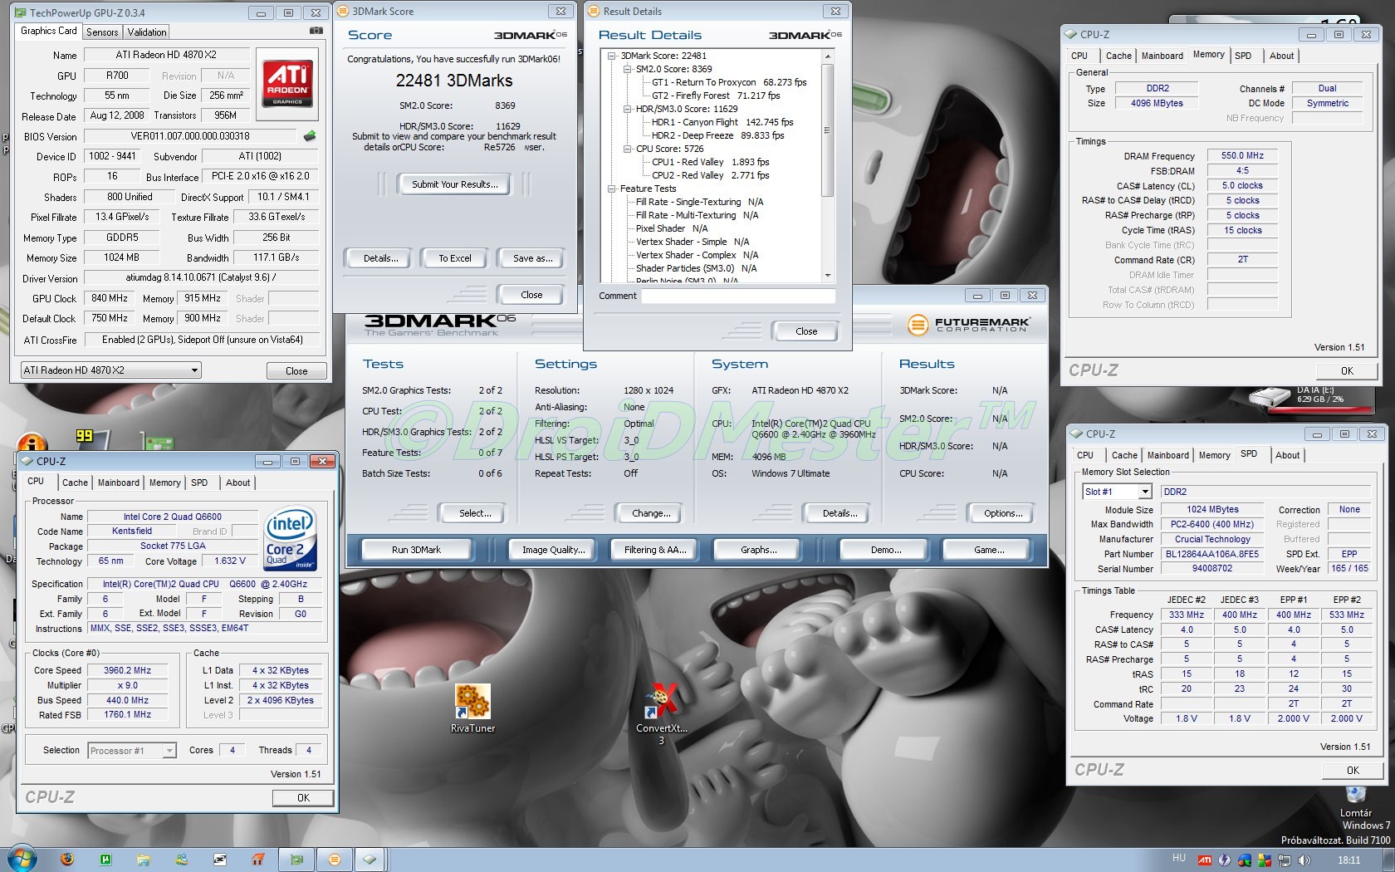
Task: Open the RivaTuner desktop shortcut
Action: pyautogui.click(x=472, y=708)
